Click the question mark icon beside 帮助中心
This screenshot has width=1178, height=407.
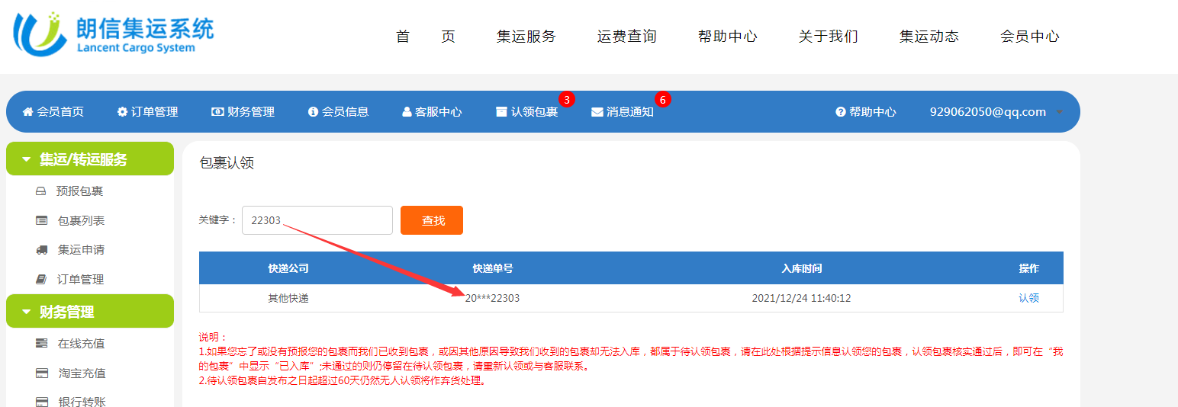click(x=841, y=112)
